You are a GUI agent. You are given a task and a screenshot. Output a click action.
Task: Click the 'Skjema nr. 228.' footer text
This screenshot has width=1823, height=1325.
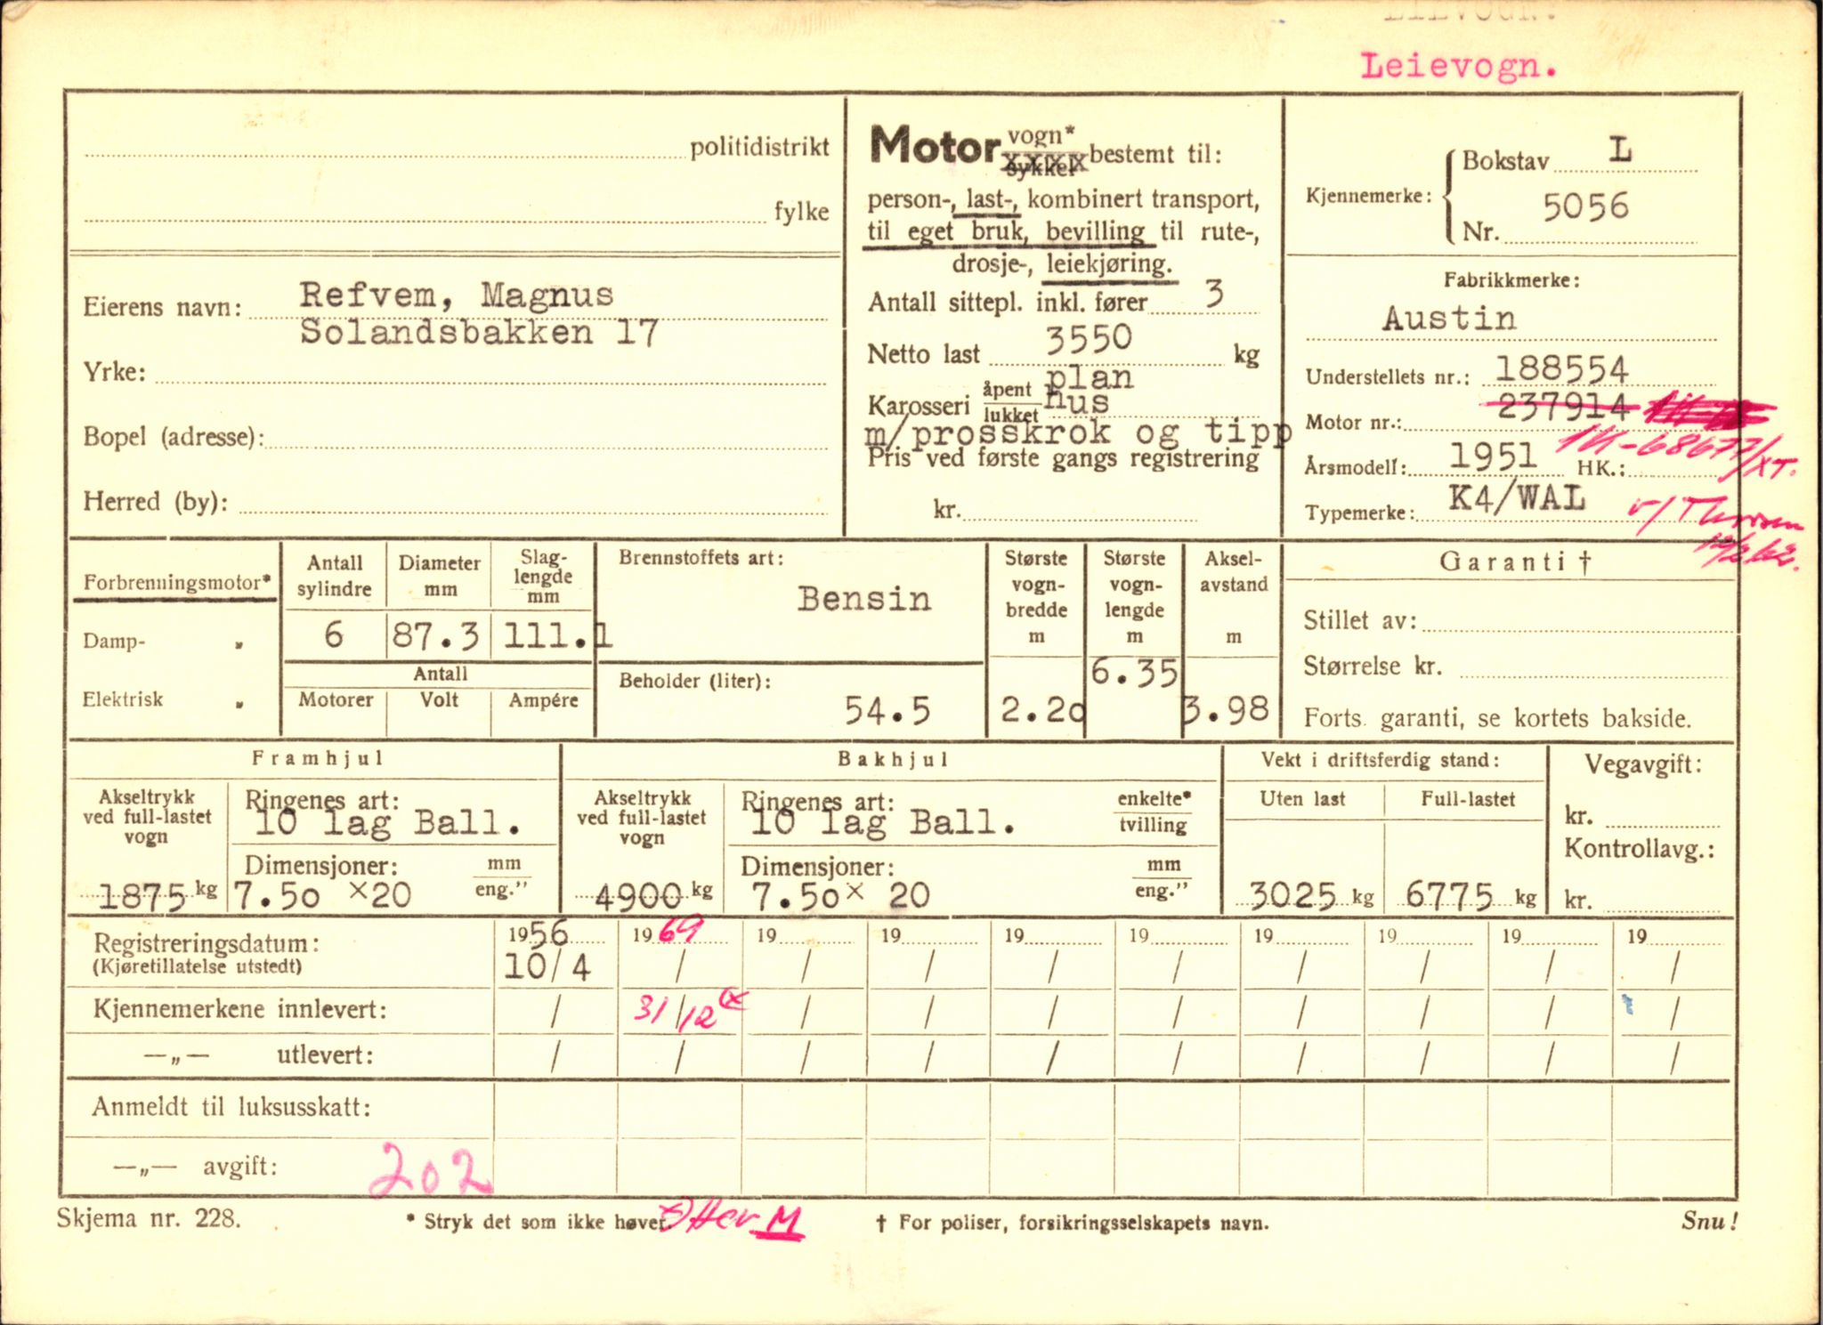[149, 1218]
